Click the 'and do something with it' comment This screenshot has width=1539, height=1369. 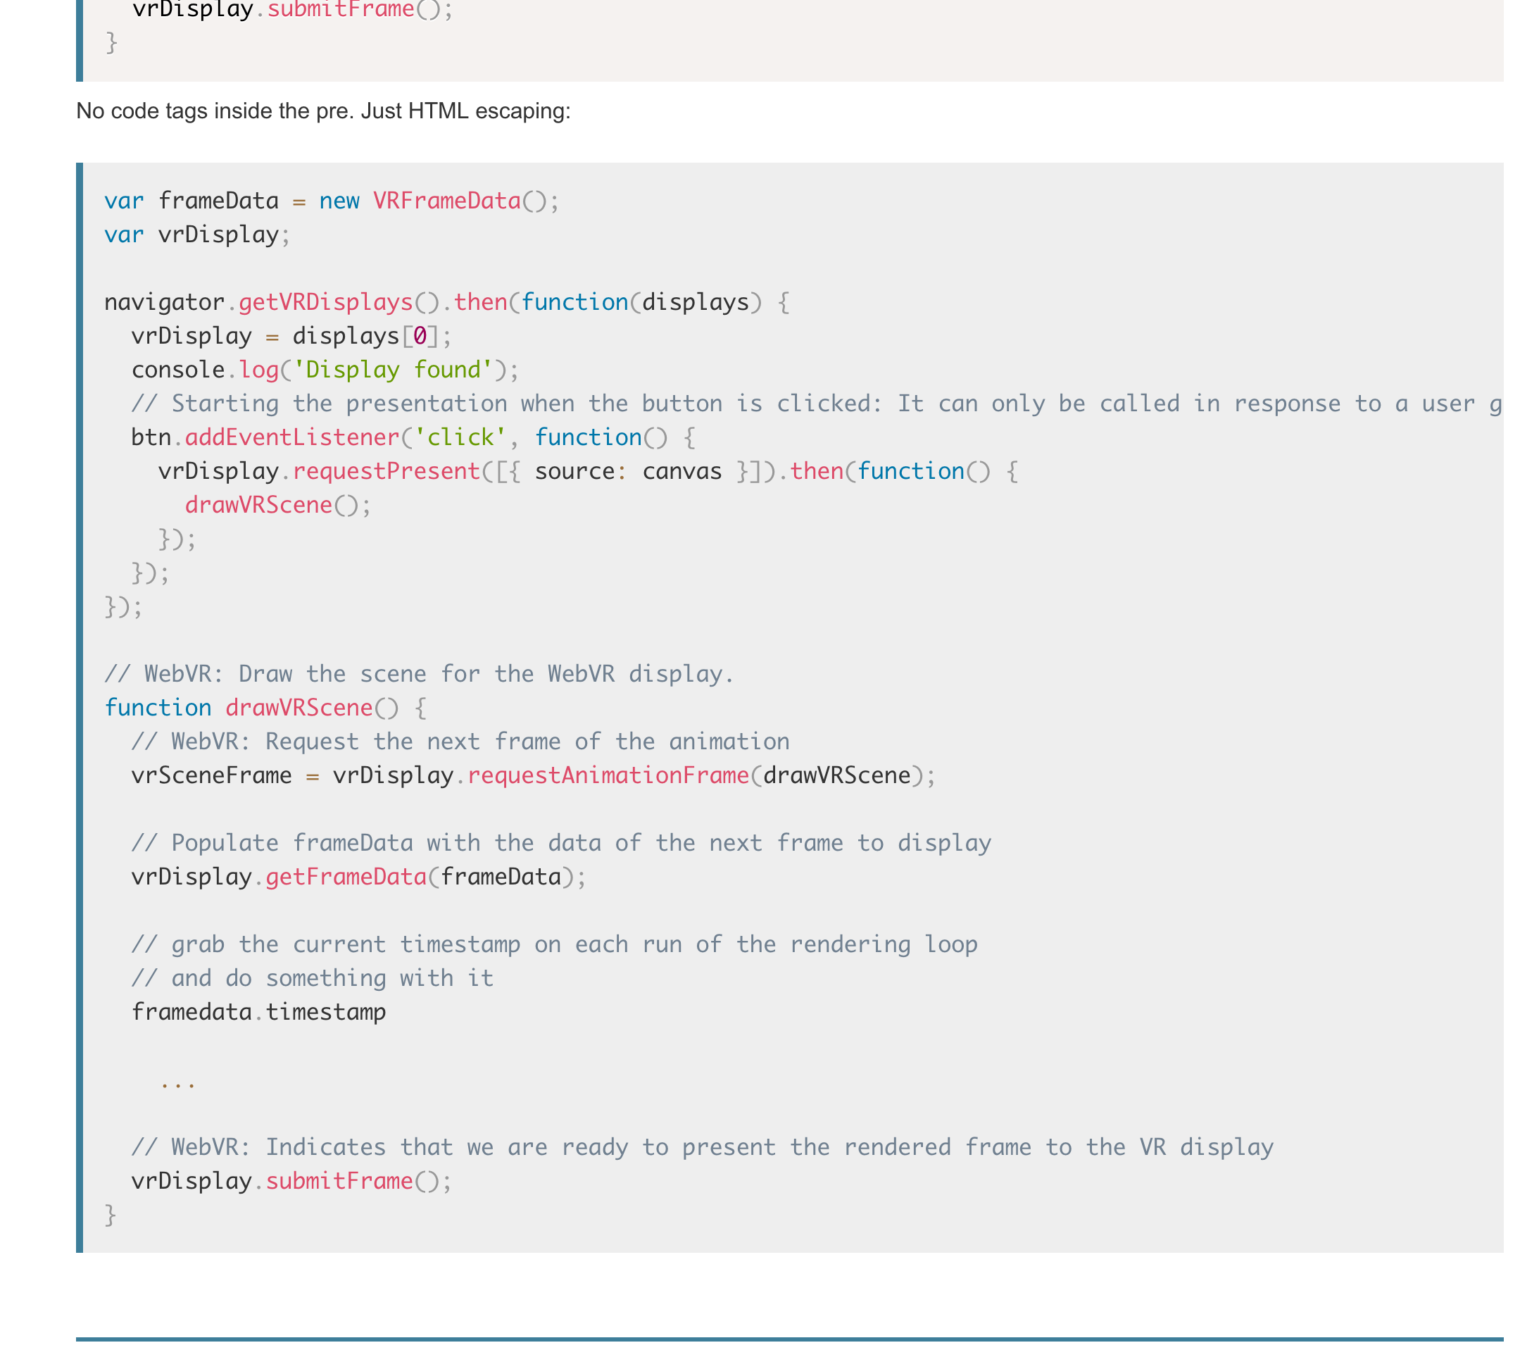tap(313, 978)
